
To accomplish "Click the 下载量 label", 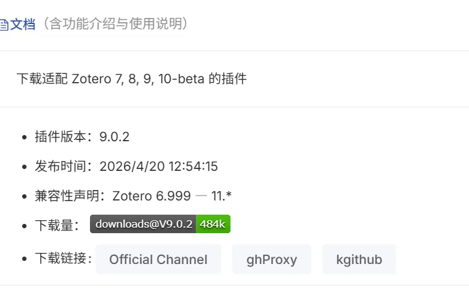I will (x=54, y=225).
